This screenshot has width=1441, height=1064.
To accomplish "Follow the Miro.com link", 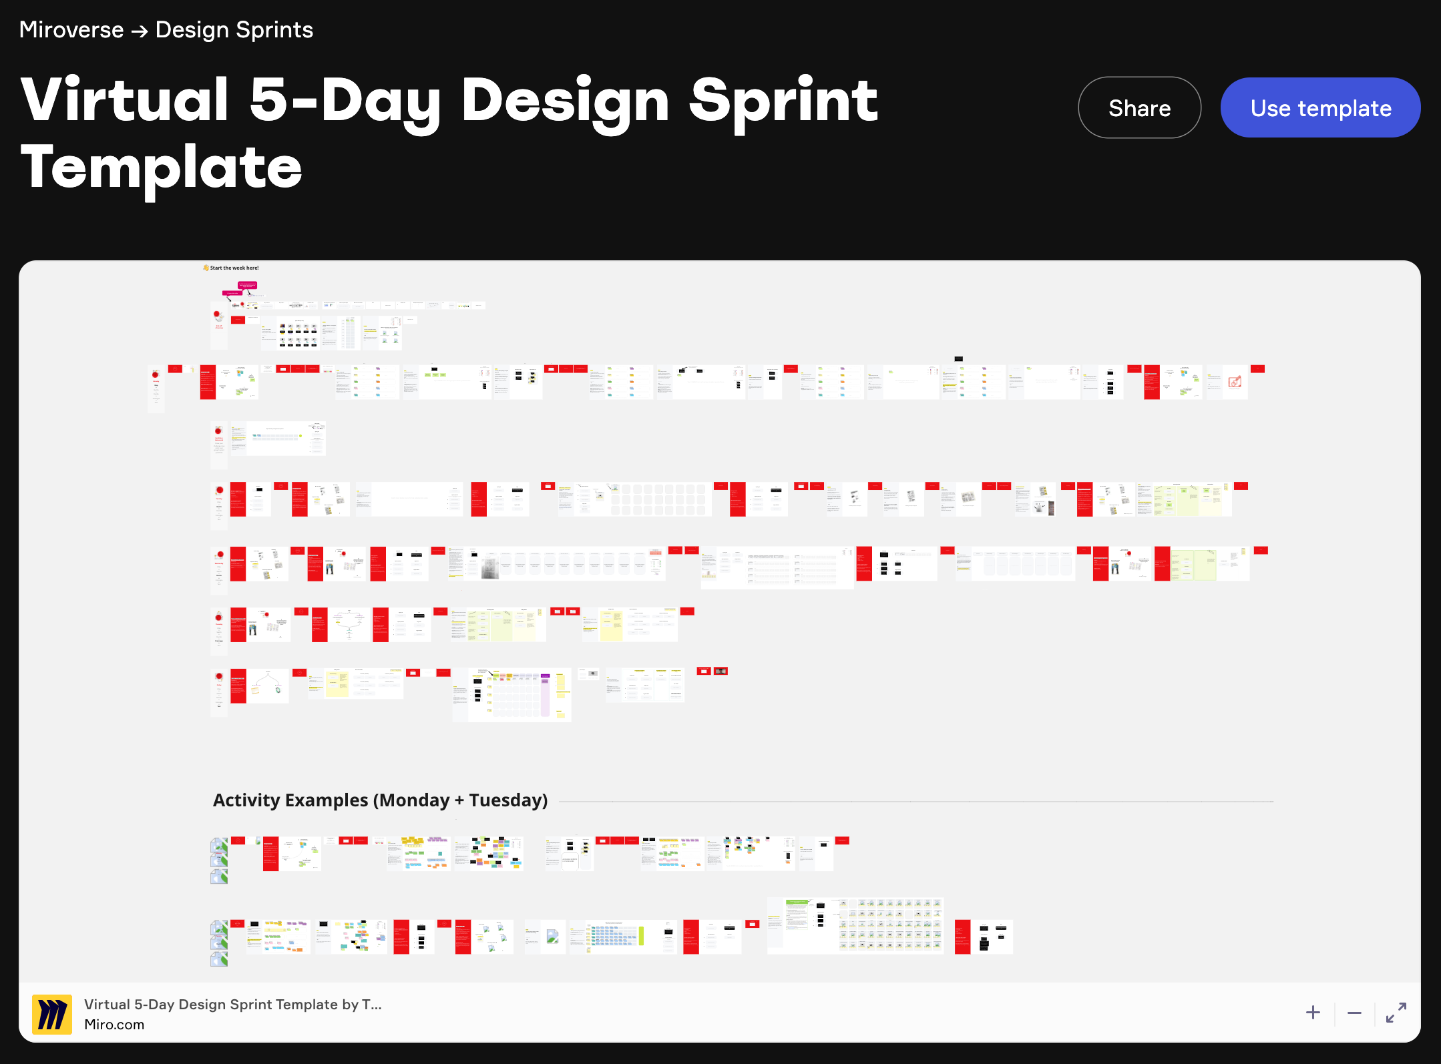I will (114, 1025).
